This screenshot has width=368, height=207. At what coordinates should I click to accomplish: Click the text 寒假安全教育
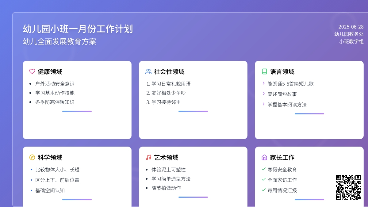[282, 170]
